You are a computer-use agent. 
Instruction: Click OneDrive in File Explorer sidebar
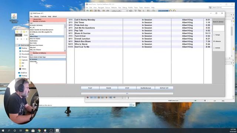22,73
